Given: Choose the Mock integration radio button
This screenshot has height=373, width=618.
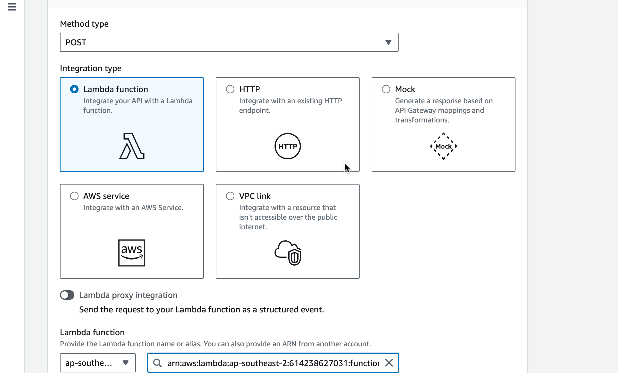Looking at the screenshot, I should pos(386,89).
